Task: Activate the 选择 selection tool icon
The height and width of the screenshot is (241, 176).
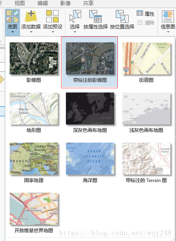Action: 75,16
